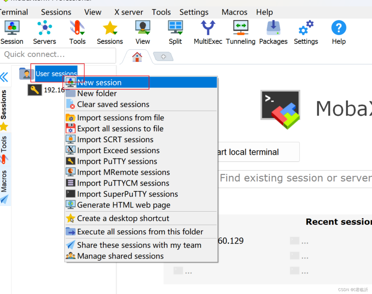
Task: Choose Share these sessions with my team
Action: tap(141, 245)
